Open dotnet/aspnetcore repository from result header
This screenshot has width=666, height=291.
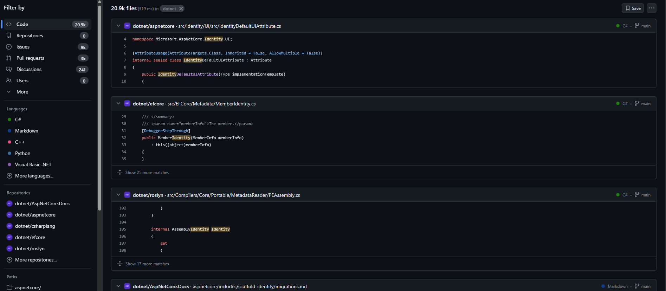click(x=154, y=26)
